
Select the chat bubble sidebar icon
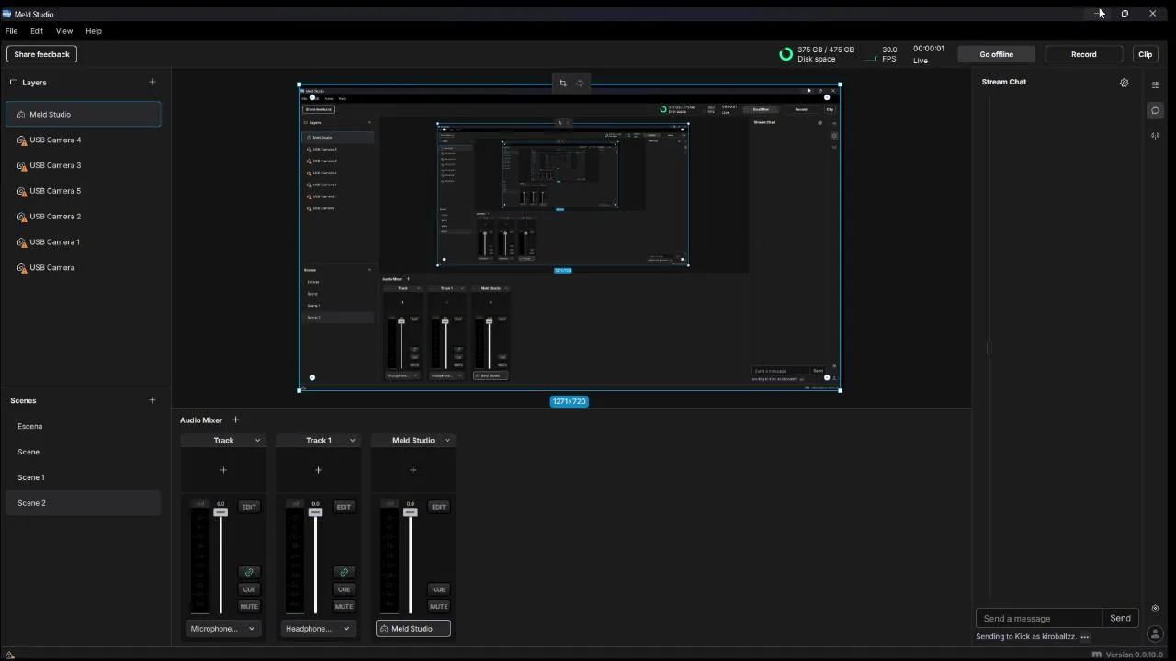coord(1155,110)
